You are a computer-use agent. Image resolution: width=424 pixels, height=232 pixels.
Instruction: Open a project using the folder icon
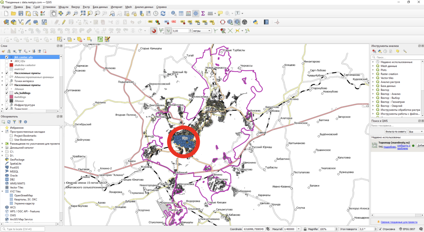[13, 13]
